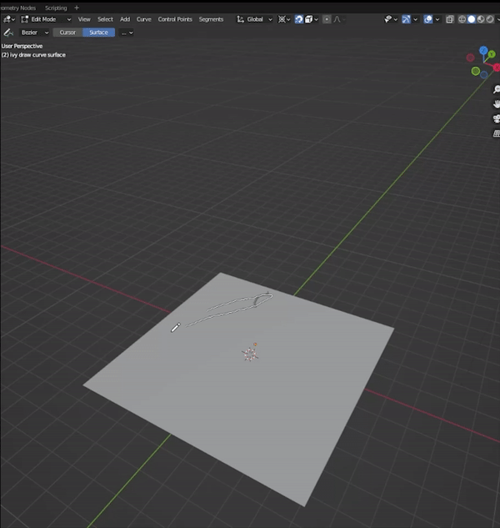Open the Segments menu

point(211,19)
